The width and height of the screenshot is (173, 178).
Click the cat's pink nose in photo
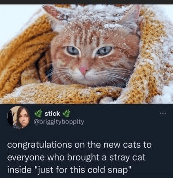tap(84, 69)
